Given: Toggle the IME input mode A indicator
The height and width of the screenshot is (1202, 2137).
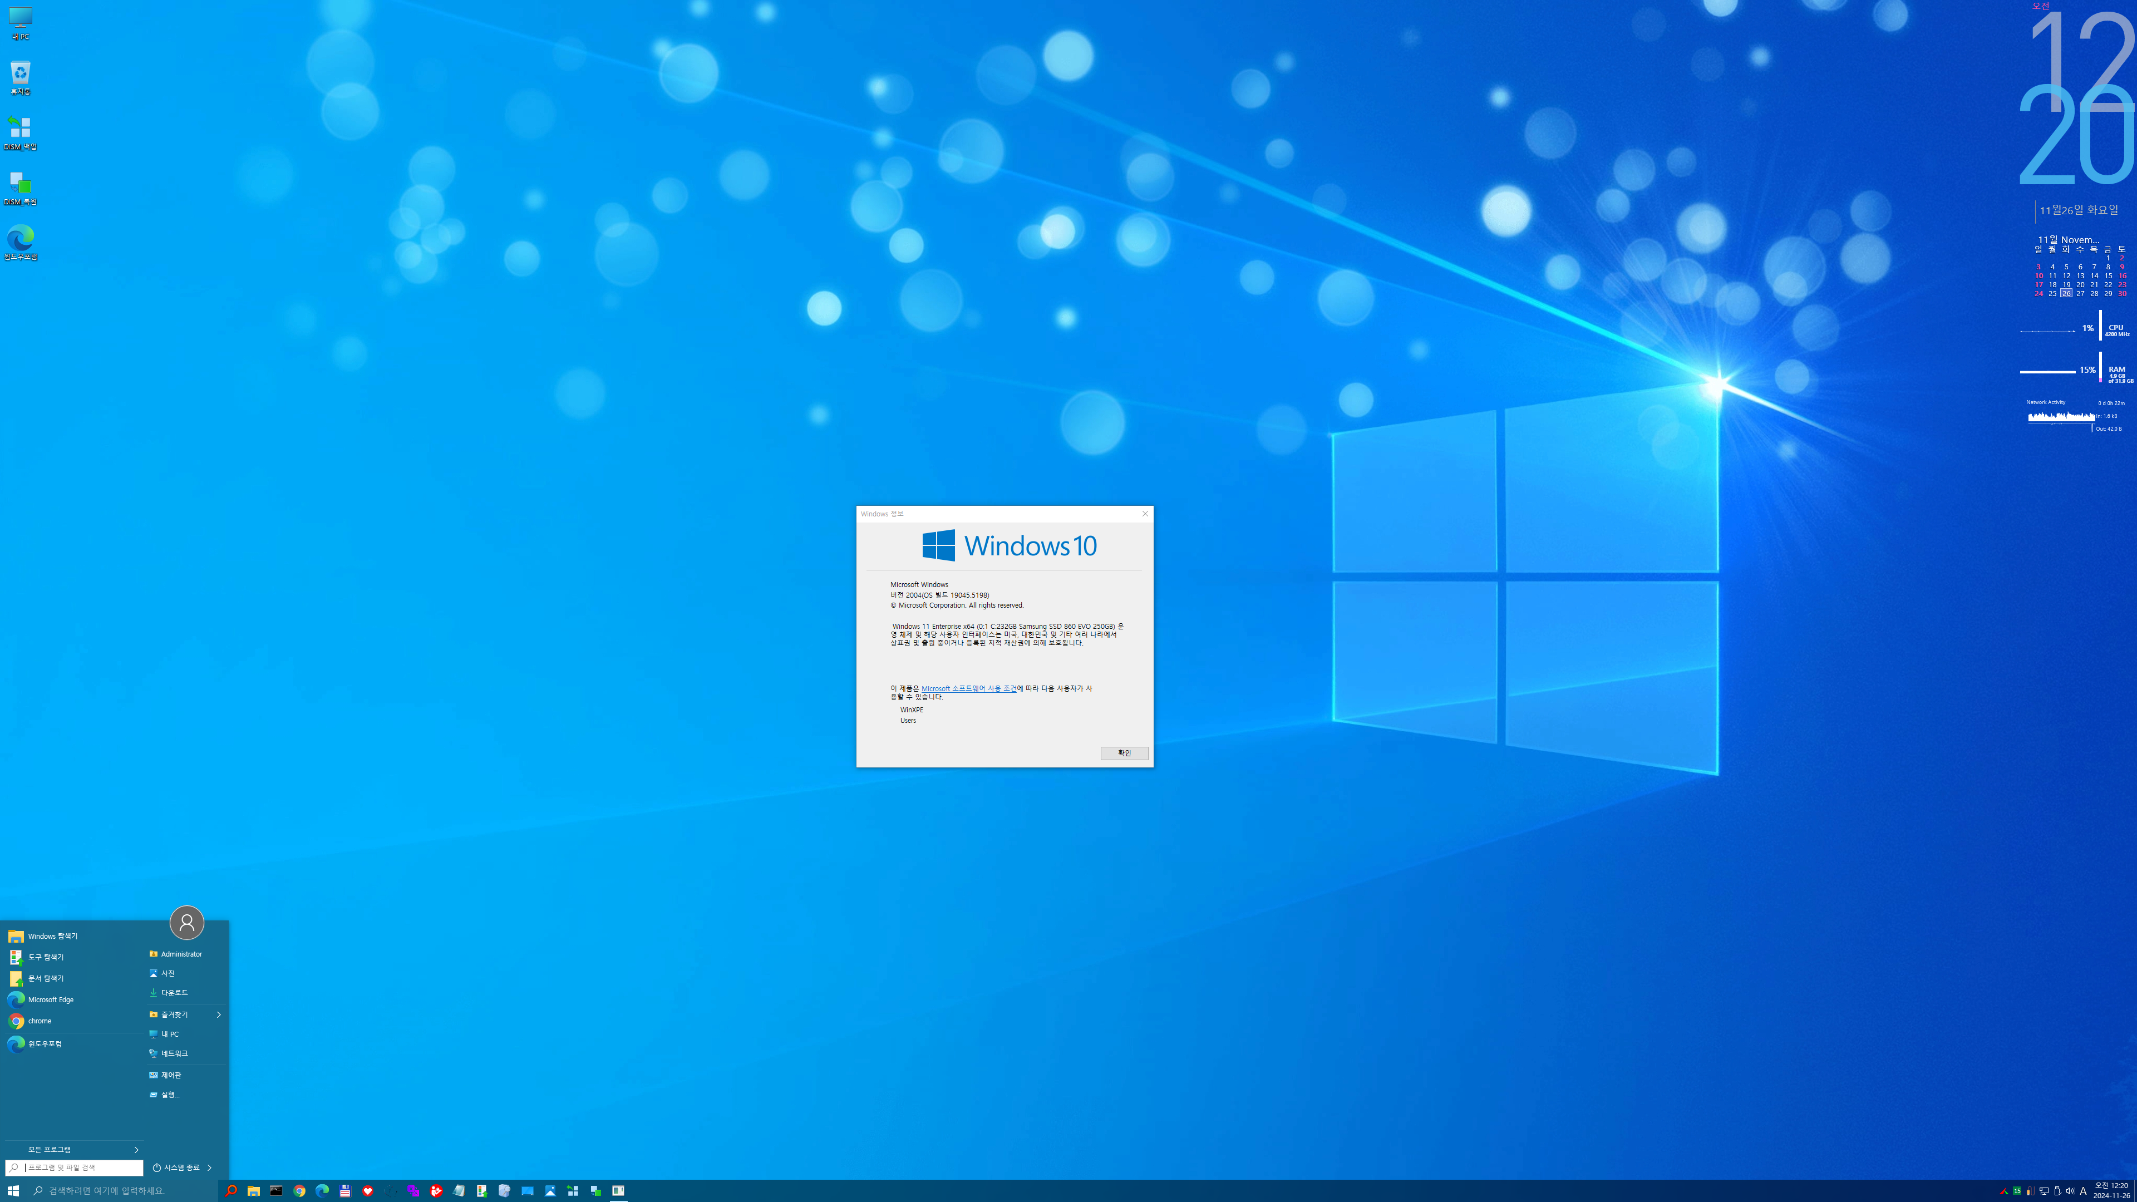Looking at the screenshot, I should point(2083,1191).
